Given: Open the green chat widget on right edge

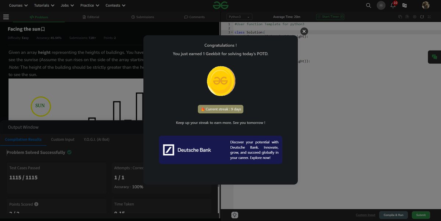Looking at the screenshot, I should [x=434, y=57].
